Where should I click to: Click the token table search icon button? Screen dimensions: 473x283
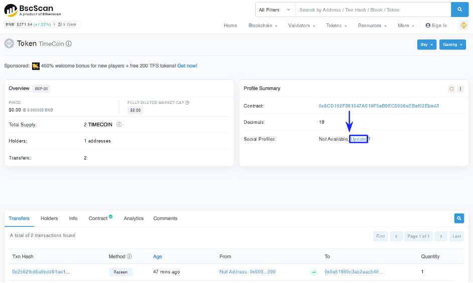pos(459,218)
